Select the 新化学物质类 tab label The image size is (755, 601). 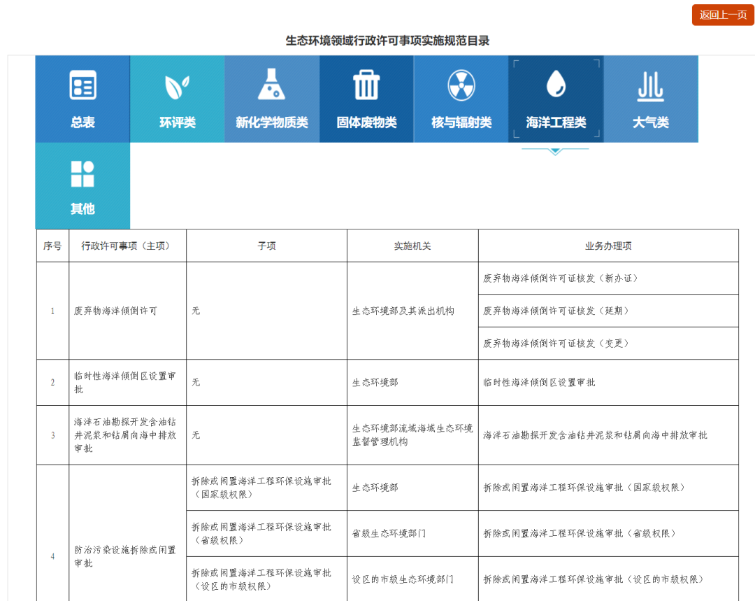(271, 122)
